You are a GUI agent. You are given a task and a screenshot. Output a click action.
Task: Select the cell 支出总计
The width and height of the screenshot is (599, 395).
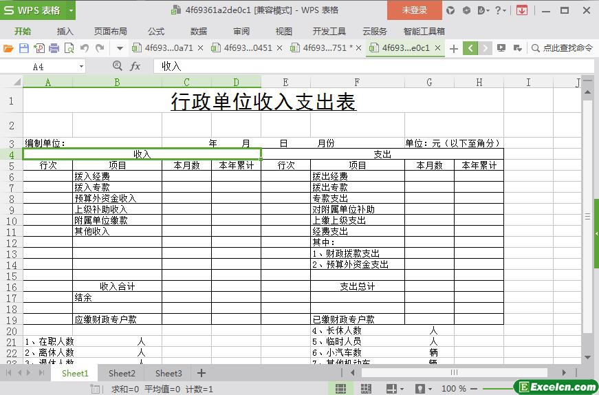pyautogui.click(x=357, y=286)
